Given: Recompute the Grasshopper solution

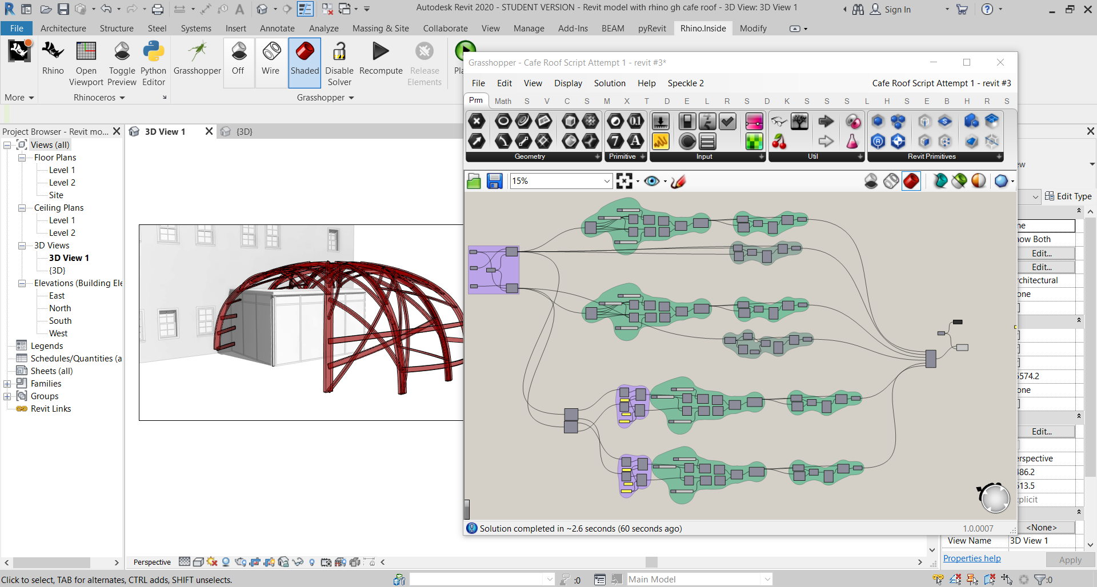Looking at the screenshot, I should pyautogui.click(x=381, y=62).
